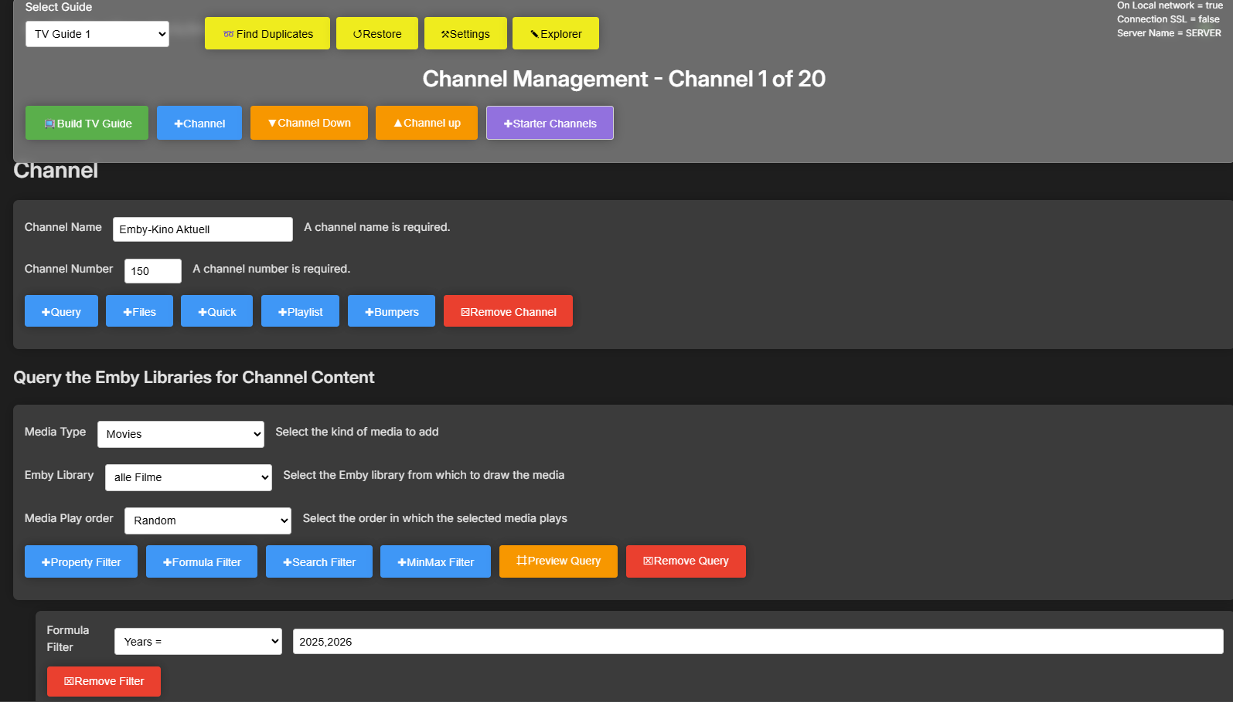
Task: Click the +Quick button
Action: pyautogui.click(x=216, y=311)
